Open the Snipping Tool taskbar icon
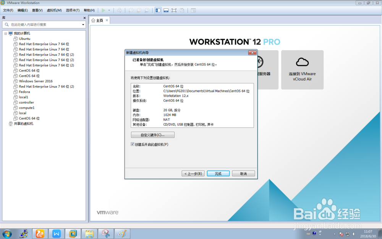 tap(106, 234)
